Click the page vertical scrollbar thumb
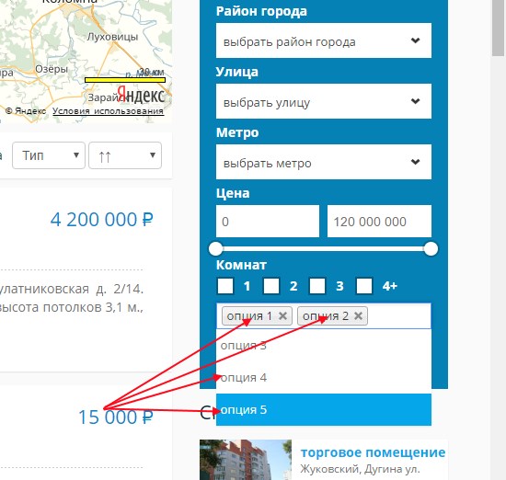Image resolution: width=506 pixels, height=480 pixels. (x=499, y=28)
